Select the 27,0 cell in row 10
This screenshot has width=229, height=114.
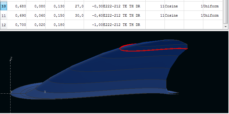[x=74, y=6]
